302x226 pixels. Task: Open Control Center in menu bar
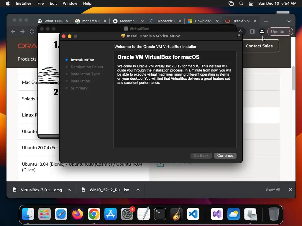251,4
